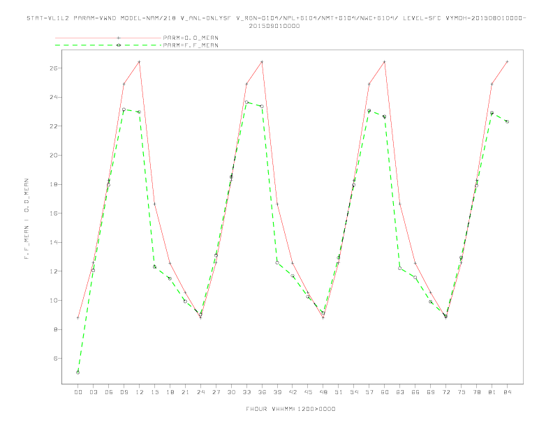This screenshot has width=553, height=427.
Task: Click the x-axis tick label 27
Action: click(x=216, y=392)
